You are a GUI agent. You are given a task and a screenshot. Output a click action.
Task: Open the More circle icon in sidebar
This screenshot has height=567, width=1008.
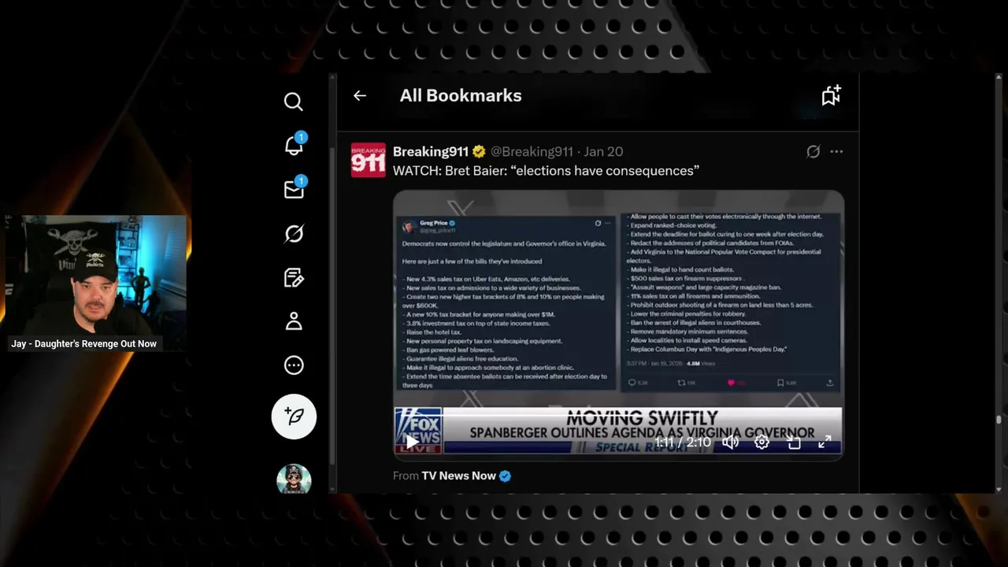(294, 365)
